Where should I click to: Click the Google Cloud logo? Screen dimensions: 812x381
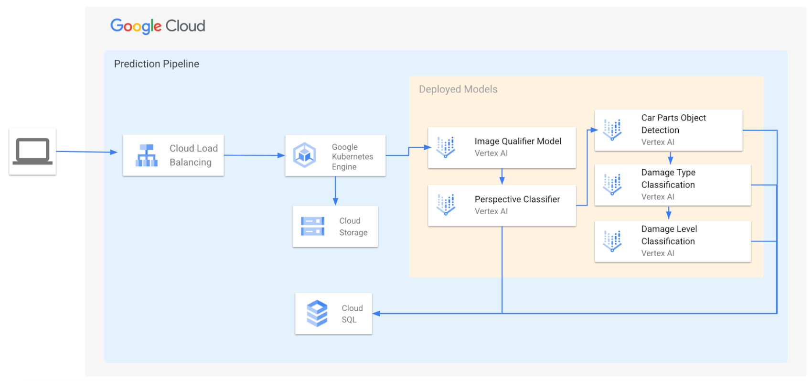(x=158, y=26)
